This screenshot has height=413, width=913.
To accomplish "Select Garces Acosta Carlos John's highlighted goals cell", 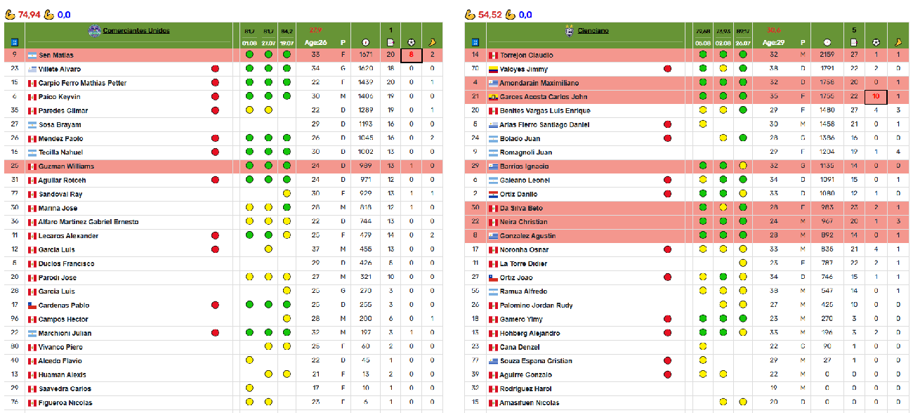I will coord(876,97).
